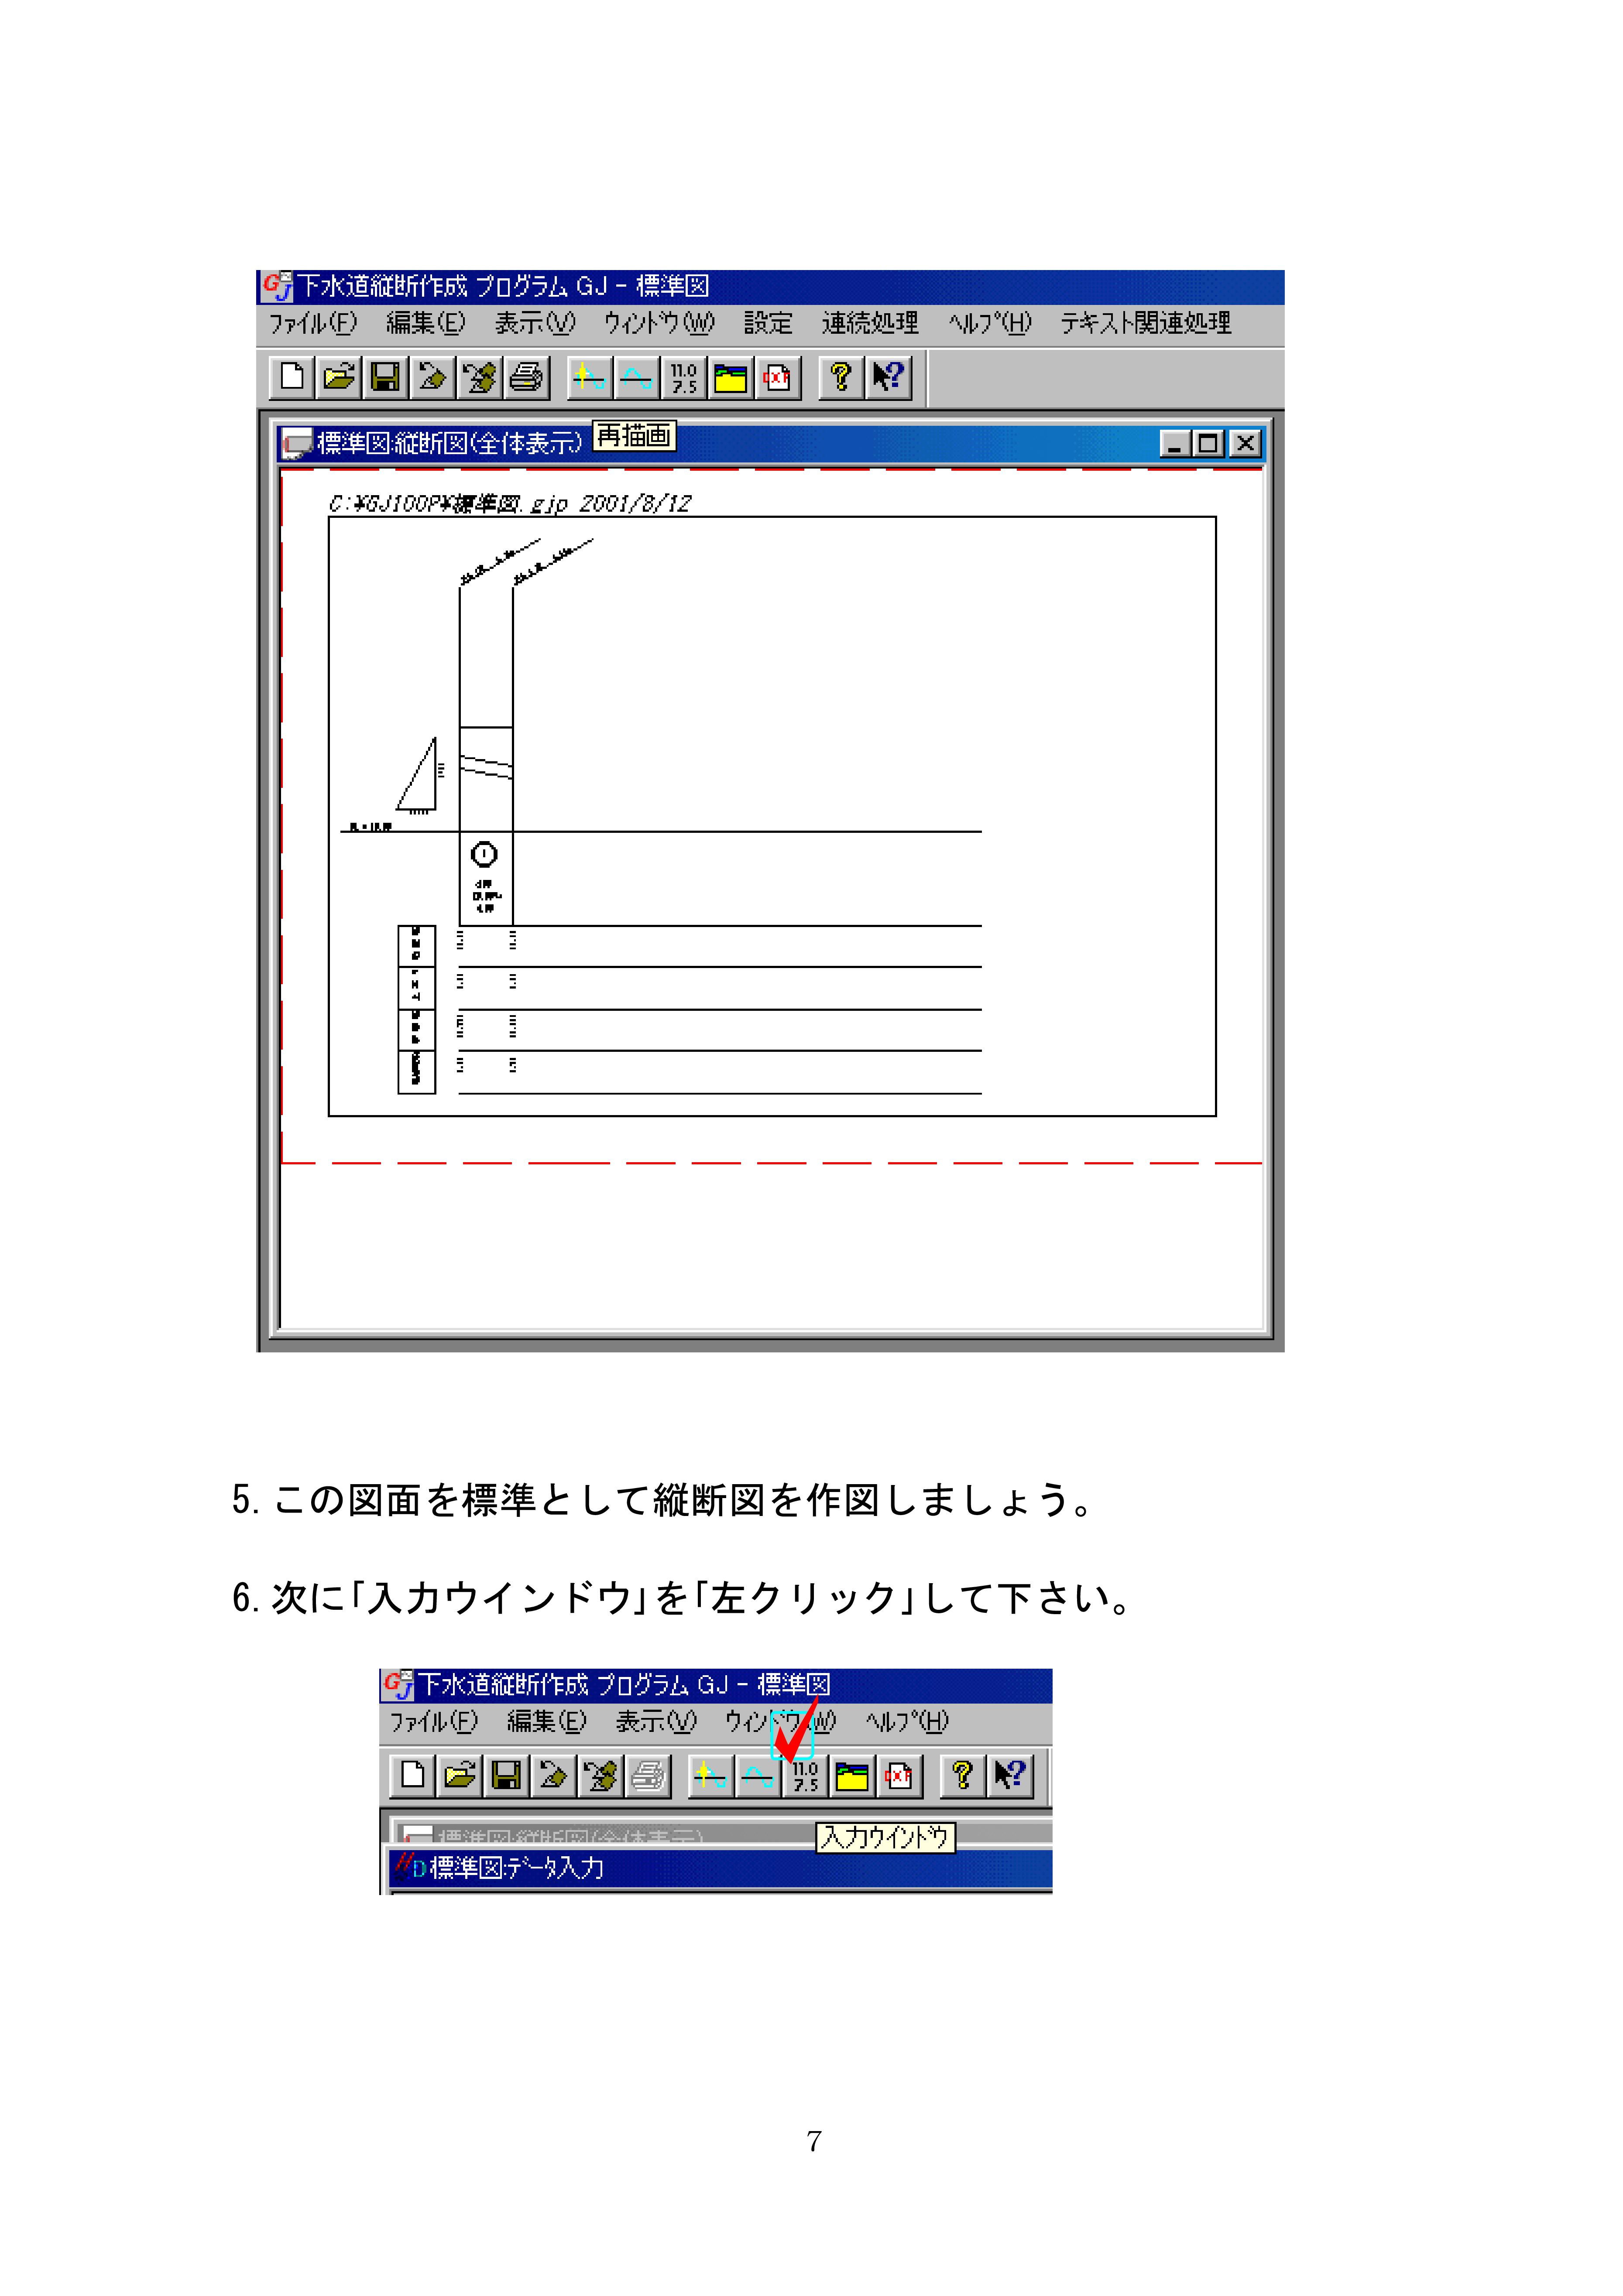1623x2296 pixels.
Task: Click the pencil-arrow edit icon in upper toolbar
Action: (432, 377)
